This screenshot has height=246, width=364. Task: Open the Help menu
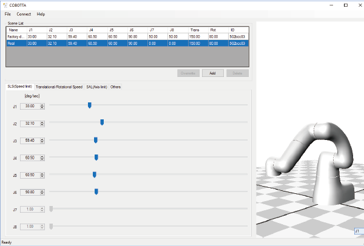41,14
